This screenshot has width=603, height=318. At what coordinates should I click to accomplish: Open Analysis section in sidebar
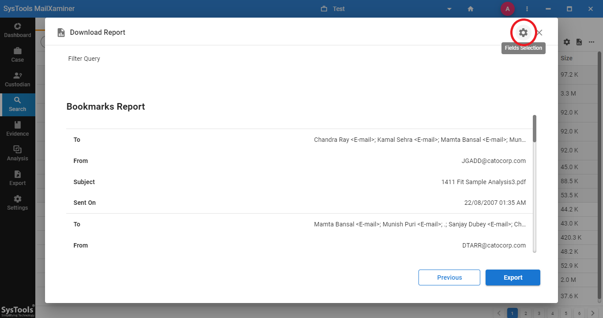click(x=18, y=153)
